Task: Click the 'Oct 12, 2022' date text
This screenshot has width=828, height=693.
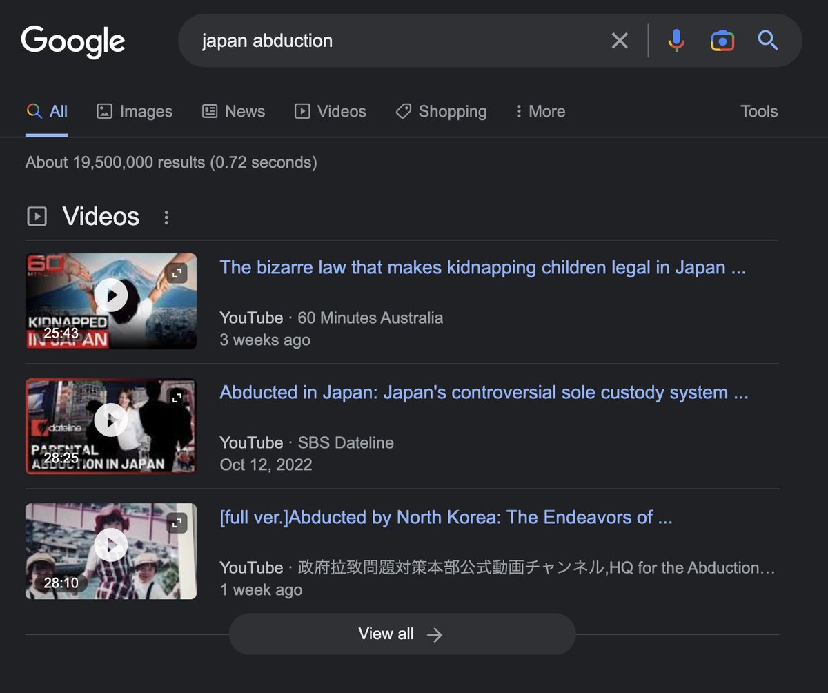Action: click(x=266, y=465)
